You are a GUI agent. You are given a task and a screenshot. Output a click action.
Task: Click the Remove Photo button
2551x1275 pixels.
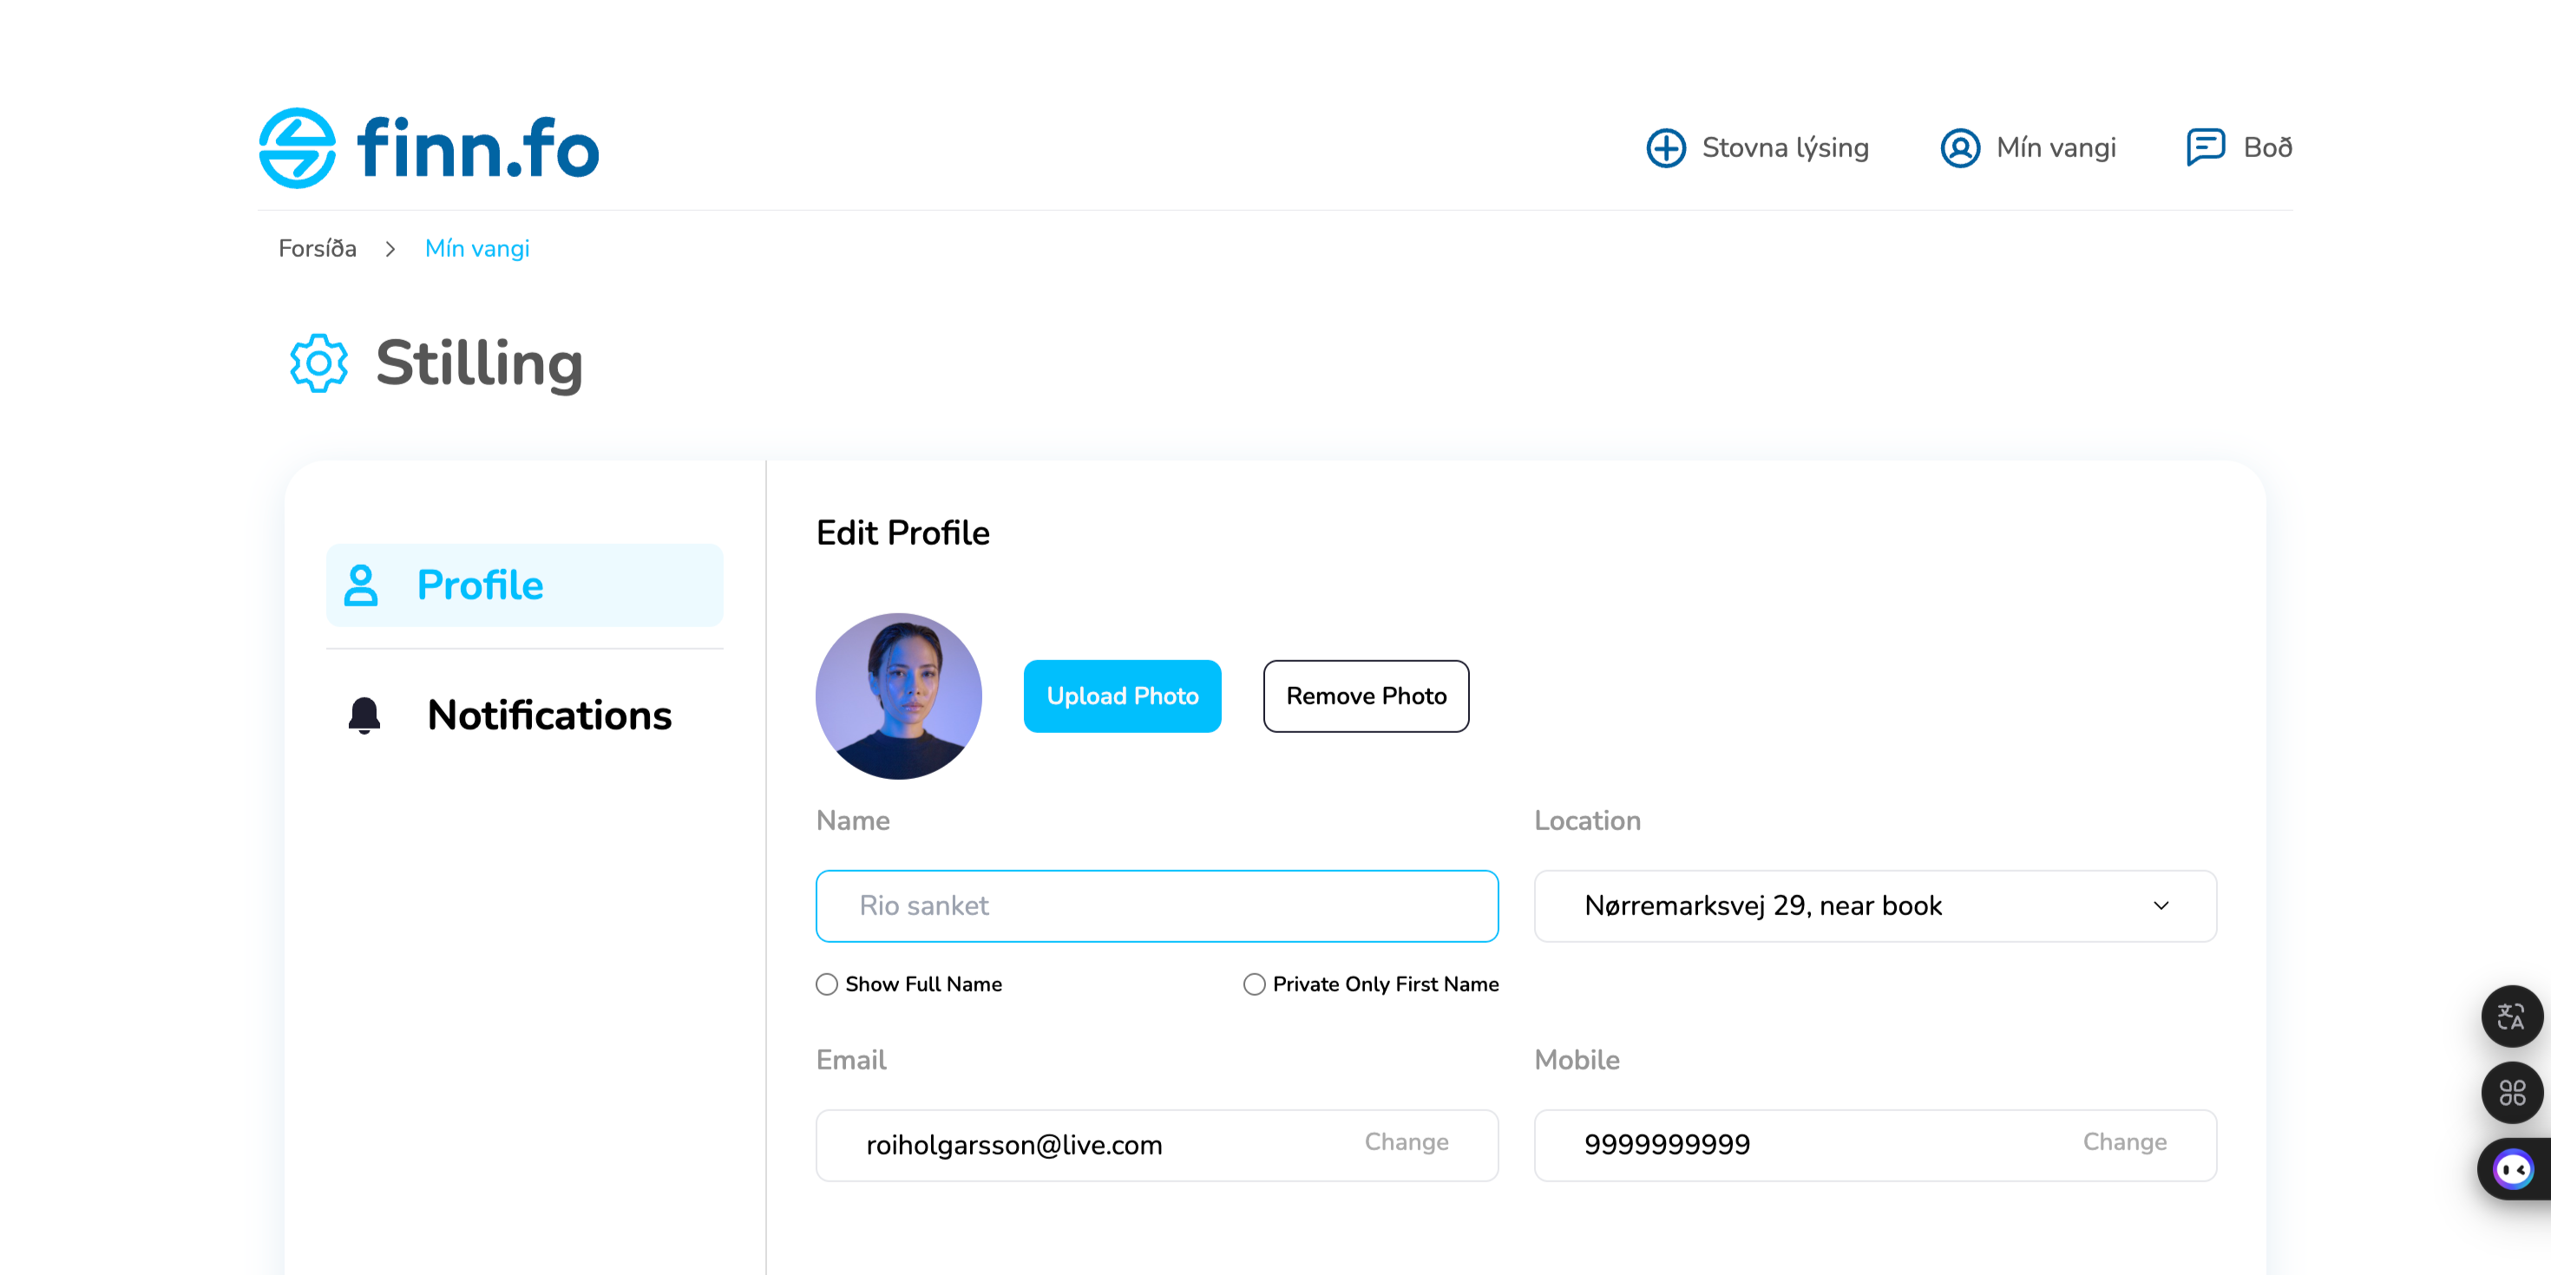point(1366,696)
